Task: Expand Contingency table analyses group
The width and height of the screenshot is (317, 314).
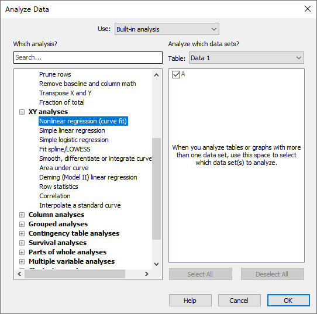Action: pyautogui.click(x=22, y=233)
